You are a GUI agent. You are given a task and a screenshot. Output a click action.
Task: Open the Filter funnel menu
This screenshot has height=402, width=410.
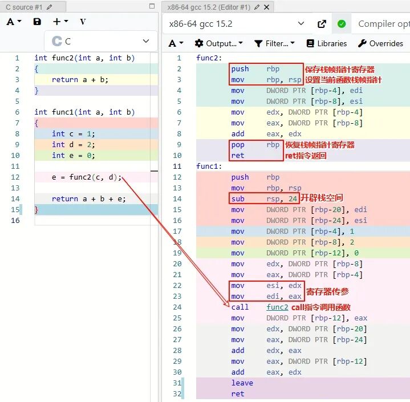[274, 43]
